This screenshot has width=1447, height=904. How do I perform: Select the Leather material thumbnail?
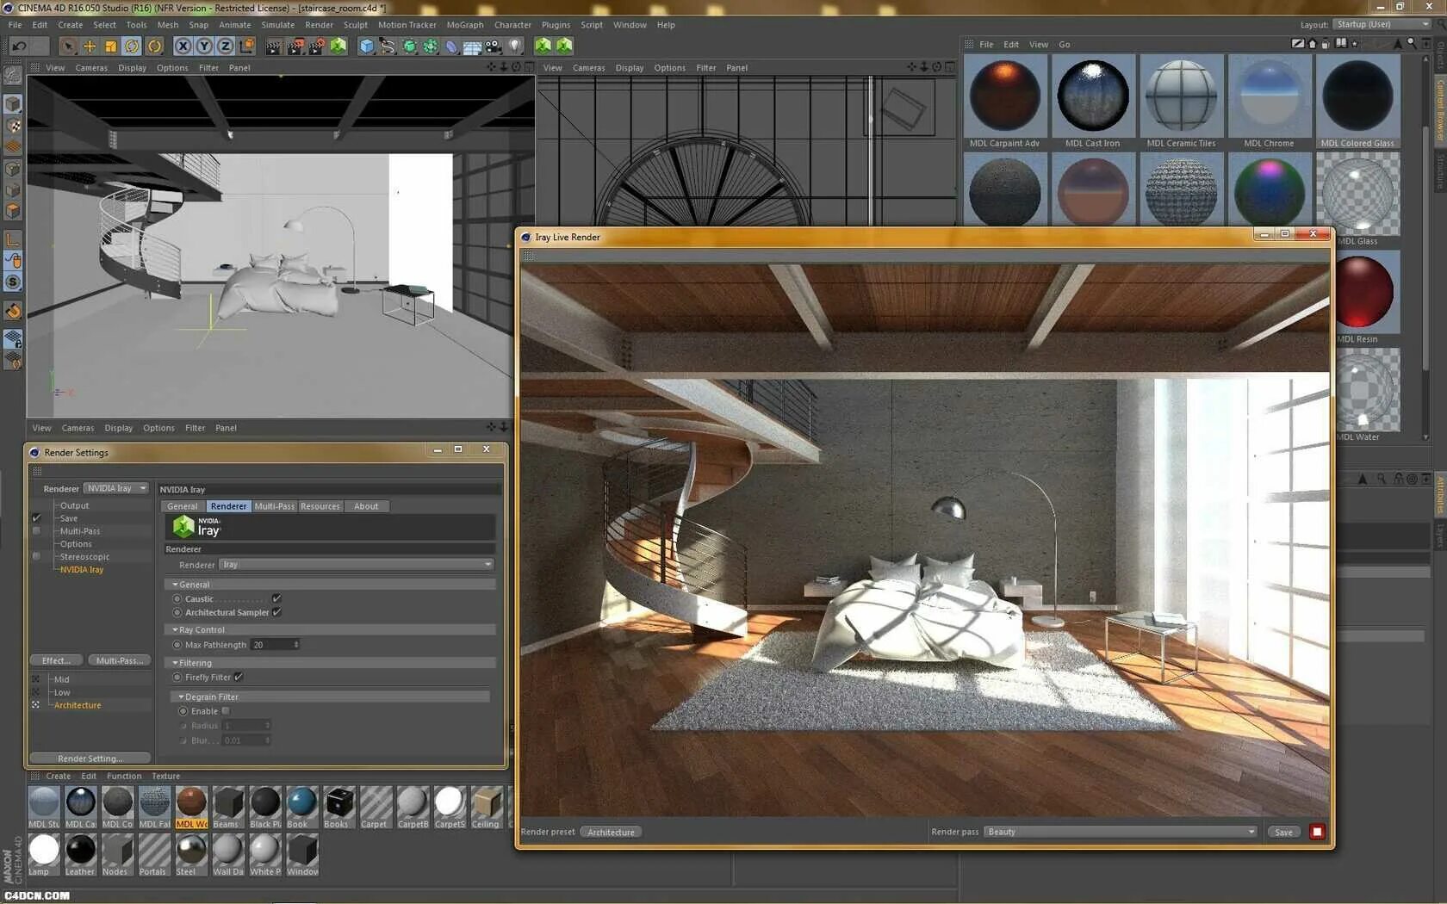81,850
